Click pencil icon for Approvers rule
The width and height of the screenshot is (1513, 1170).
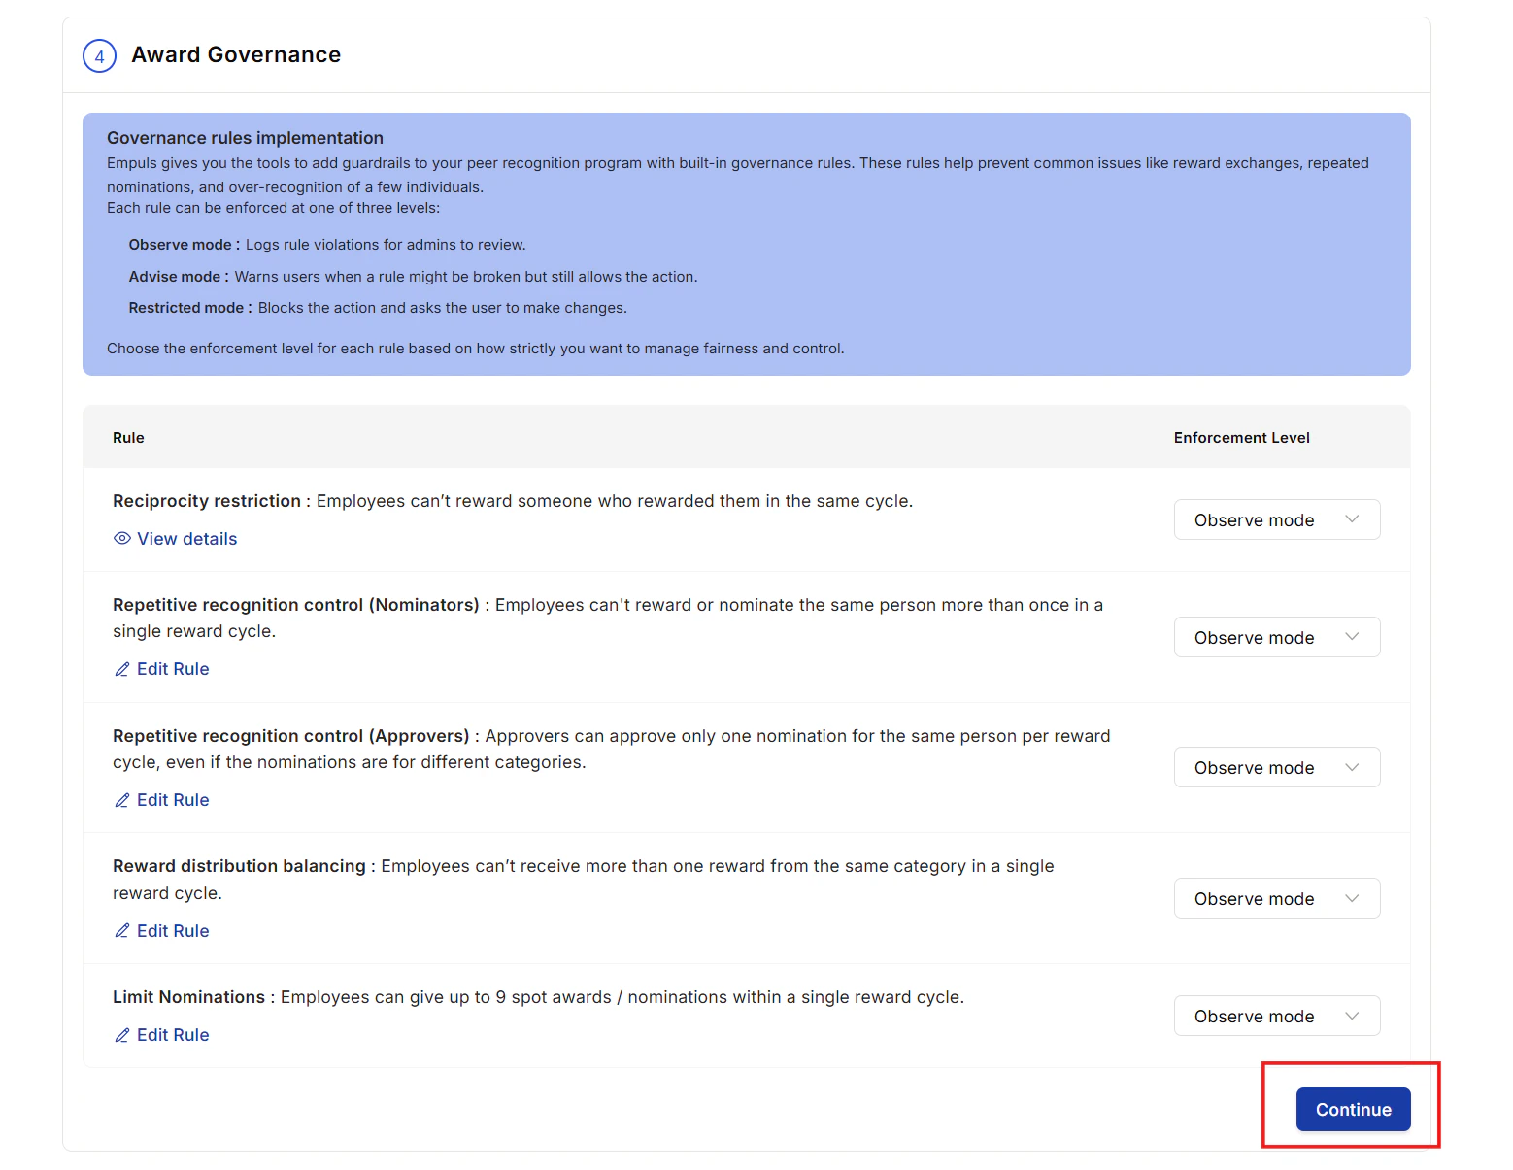pyautogui.click(x=122, y=800)
